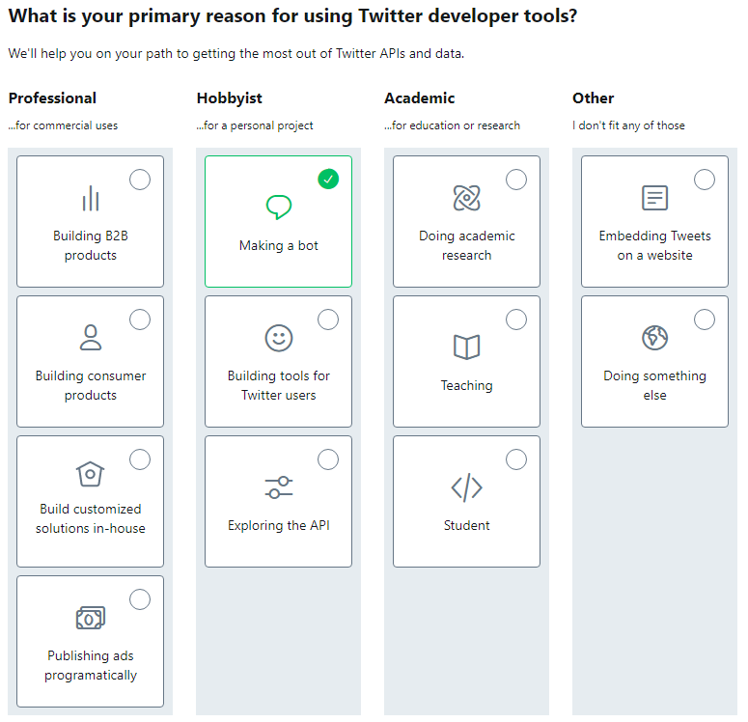
Task: Click the Other column heading
Action: point(593,97)
